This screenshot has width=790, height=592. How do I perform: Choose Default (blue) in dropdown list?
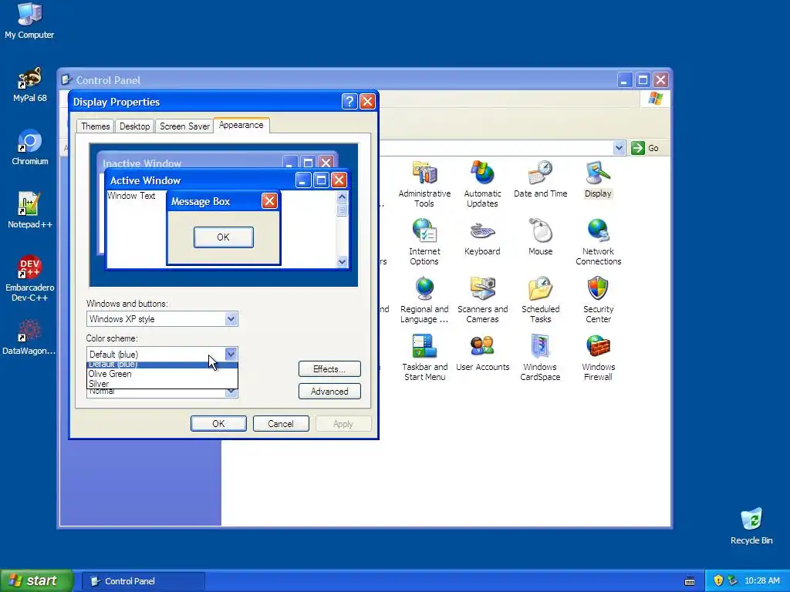pos(162,365)
